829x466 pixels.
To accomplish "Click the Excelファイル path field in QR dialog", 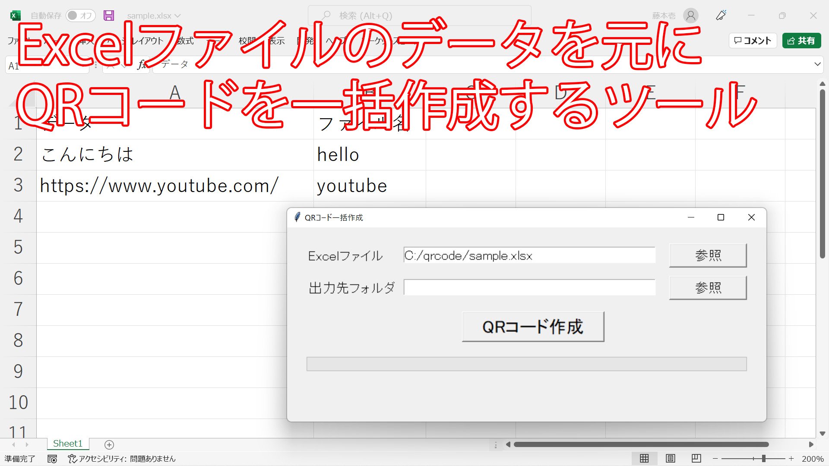I will (x=529, y=255).
